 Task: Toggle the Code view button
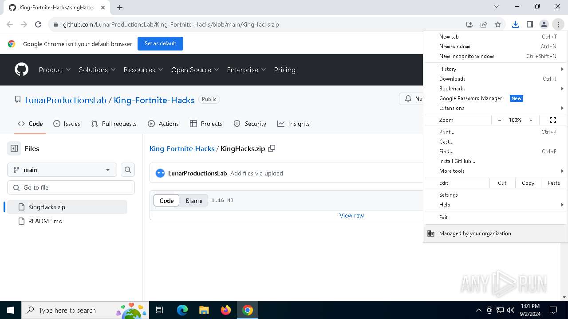166,201
